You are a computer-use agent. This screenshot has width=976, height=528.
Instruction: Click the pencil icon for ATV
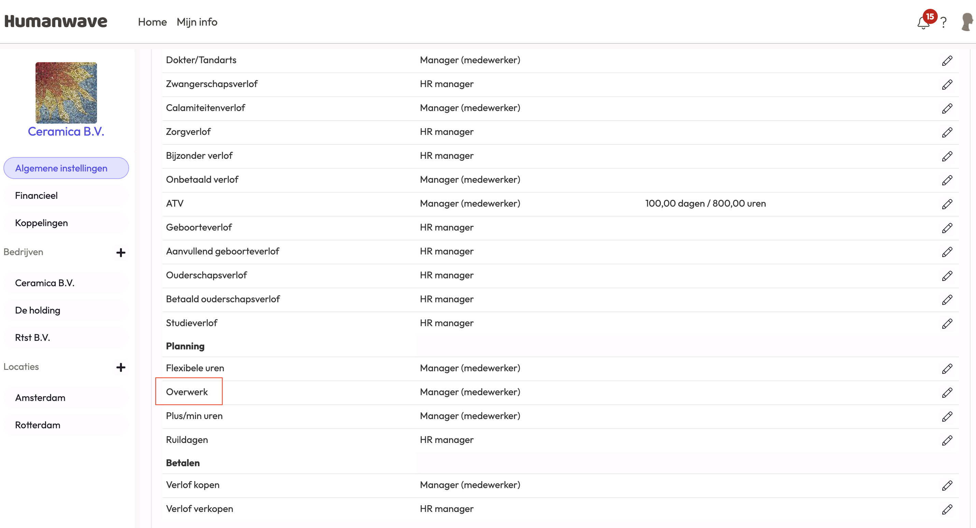947,204
